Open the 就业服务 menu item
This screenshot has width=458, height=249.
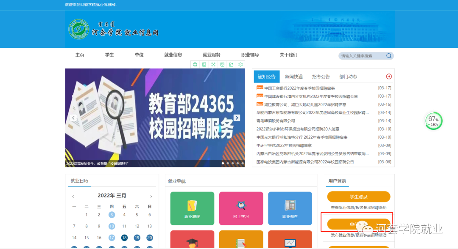tap(212, 55)
